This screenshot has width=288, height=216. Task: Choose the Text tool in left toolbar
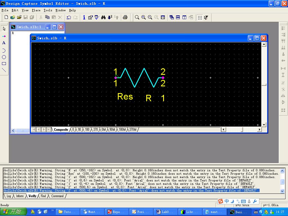(4, 43)
